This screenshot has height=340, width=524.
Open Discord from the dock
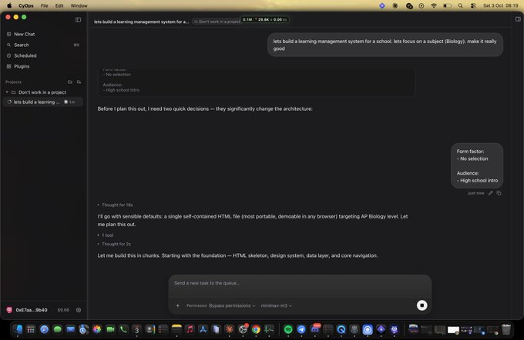(x=315, y=330)
